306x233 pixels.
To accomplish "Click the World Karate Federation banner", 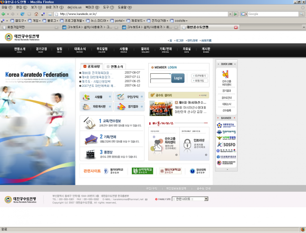I will coord(226,163).
